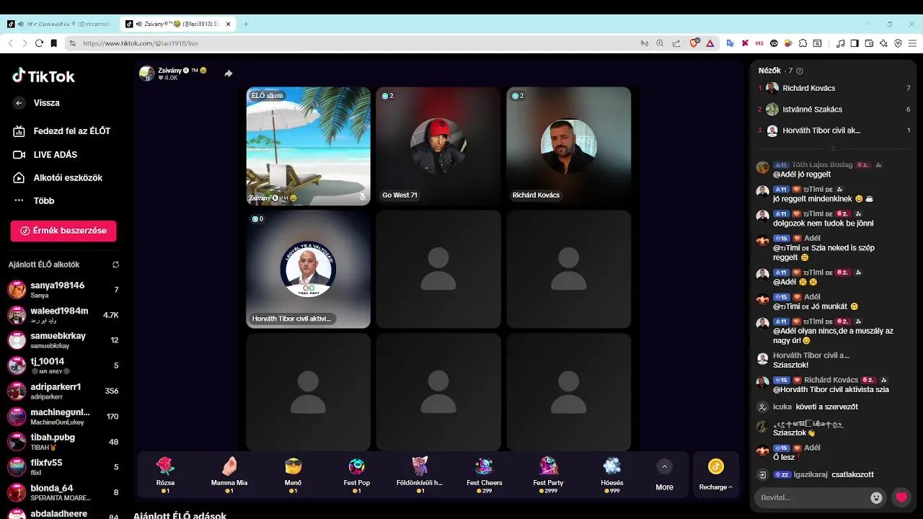Click the tiktok.com address bar
Image resolution: width=923 pixels, height=519 pixels.
pyautogui.click(x=353, y=43)
